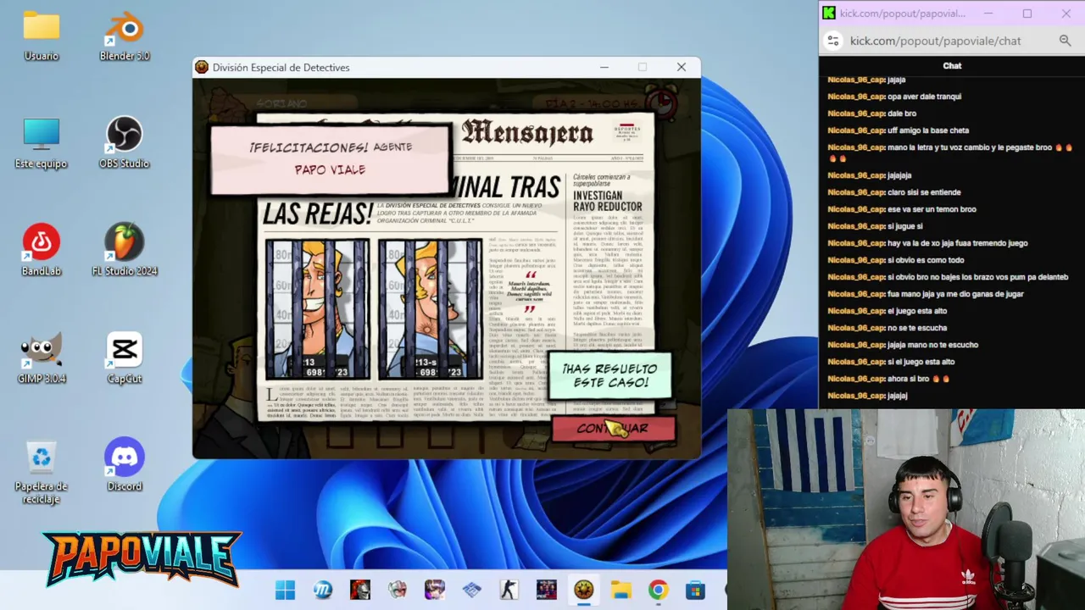The width and height of the screenshot is (1085, 610).
Task: Close the División Especial de Detectives window
Action: pyautogui.click(x=682, y=67)
